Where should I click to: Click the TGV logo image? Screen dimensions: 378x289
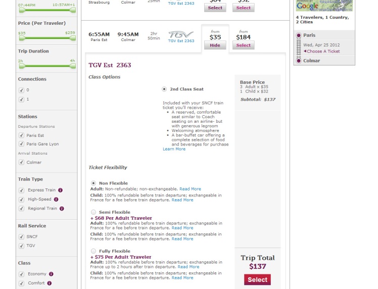[181, 34]
